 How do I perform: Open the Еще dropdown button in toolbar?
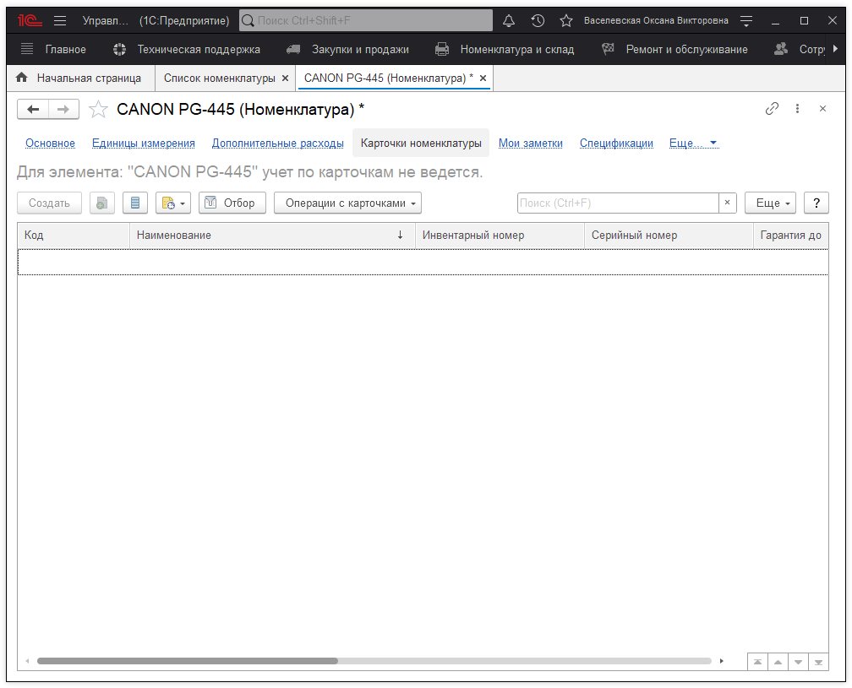(773, 203)
